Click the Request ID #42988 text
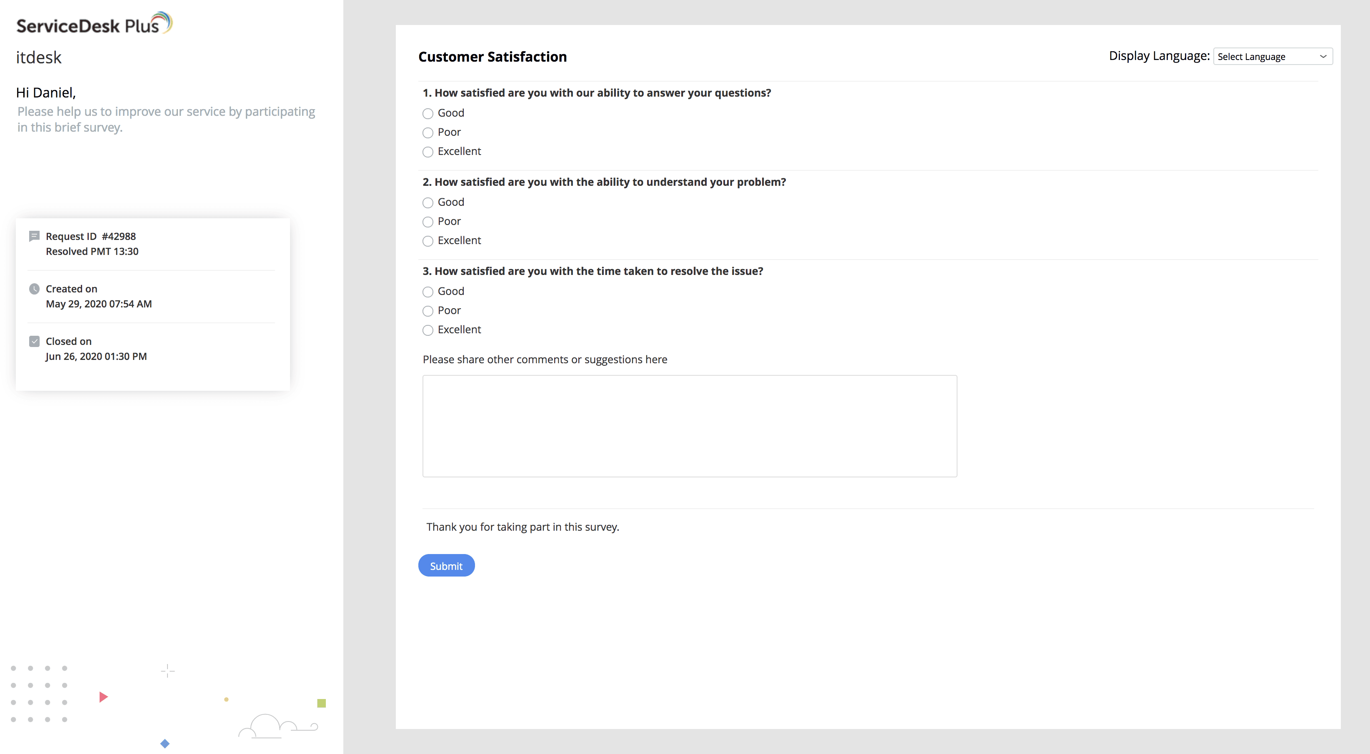 90,236
